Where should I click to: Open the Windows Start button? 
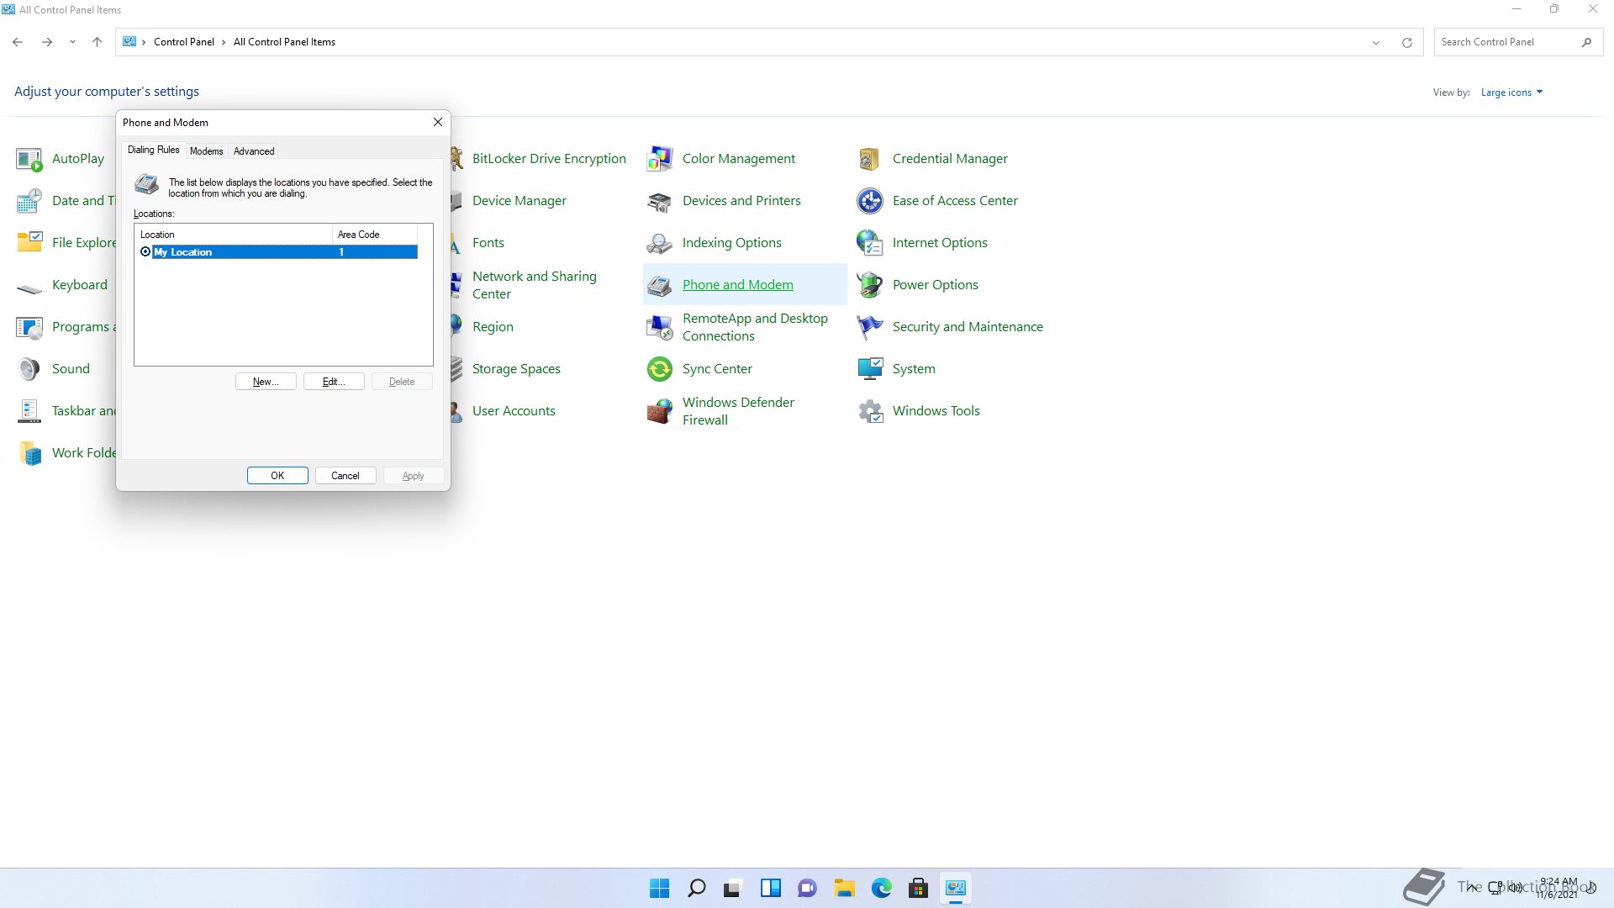coord(660,888)
